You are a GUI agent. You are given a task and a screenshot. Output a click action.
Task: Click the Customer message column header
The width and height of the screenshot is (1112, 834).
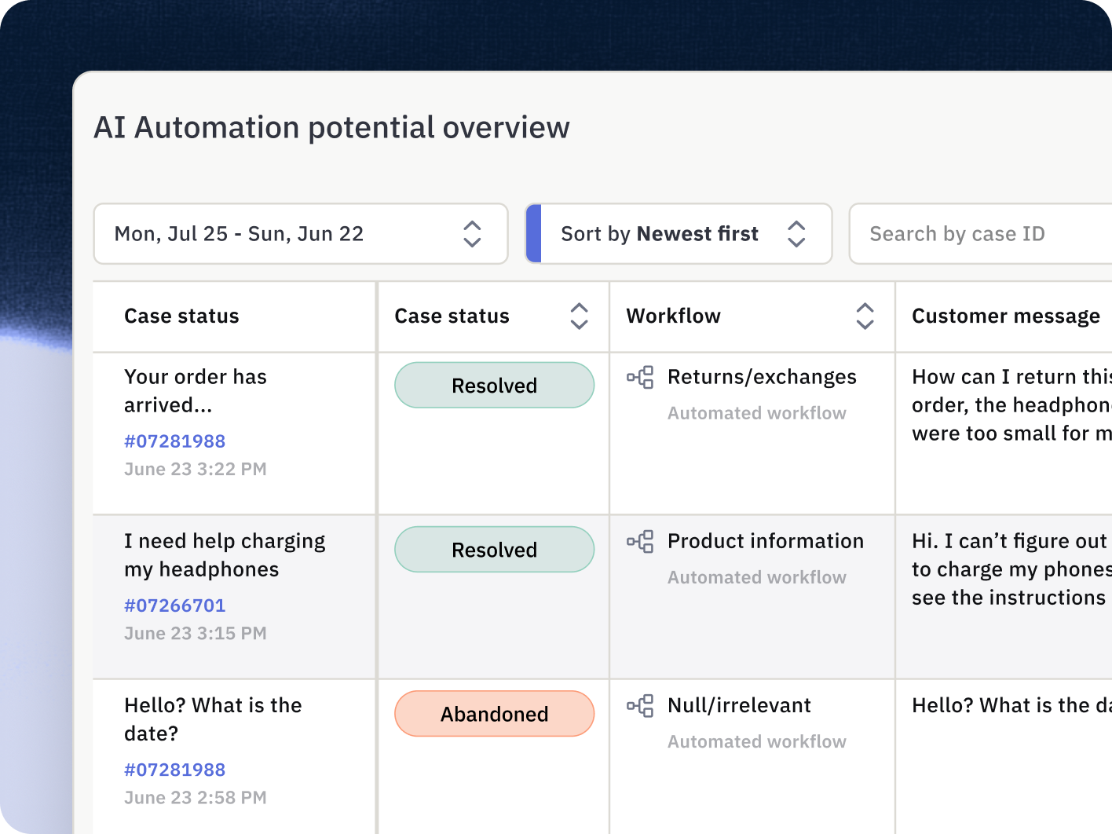click(1005, 316)
